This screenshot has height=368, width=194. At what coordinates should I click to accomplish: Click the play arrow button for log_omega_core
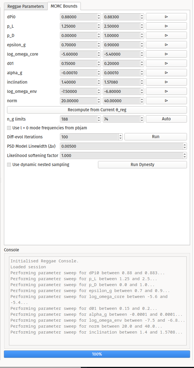(x=166, y=54)
